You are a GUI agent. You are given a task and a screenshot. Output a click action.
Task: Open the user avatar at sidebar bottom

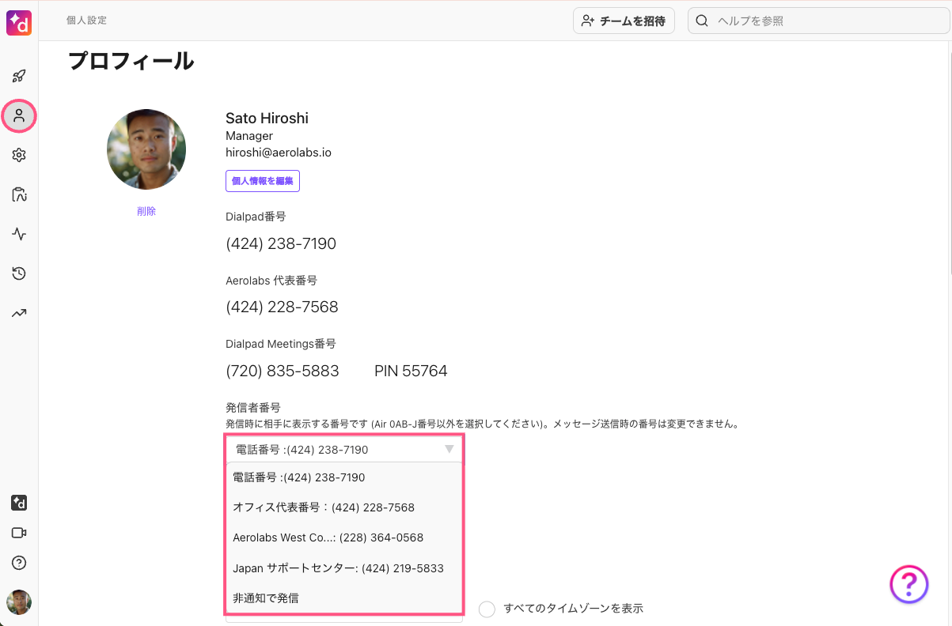tap(19, 602)
